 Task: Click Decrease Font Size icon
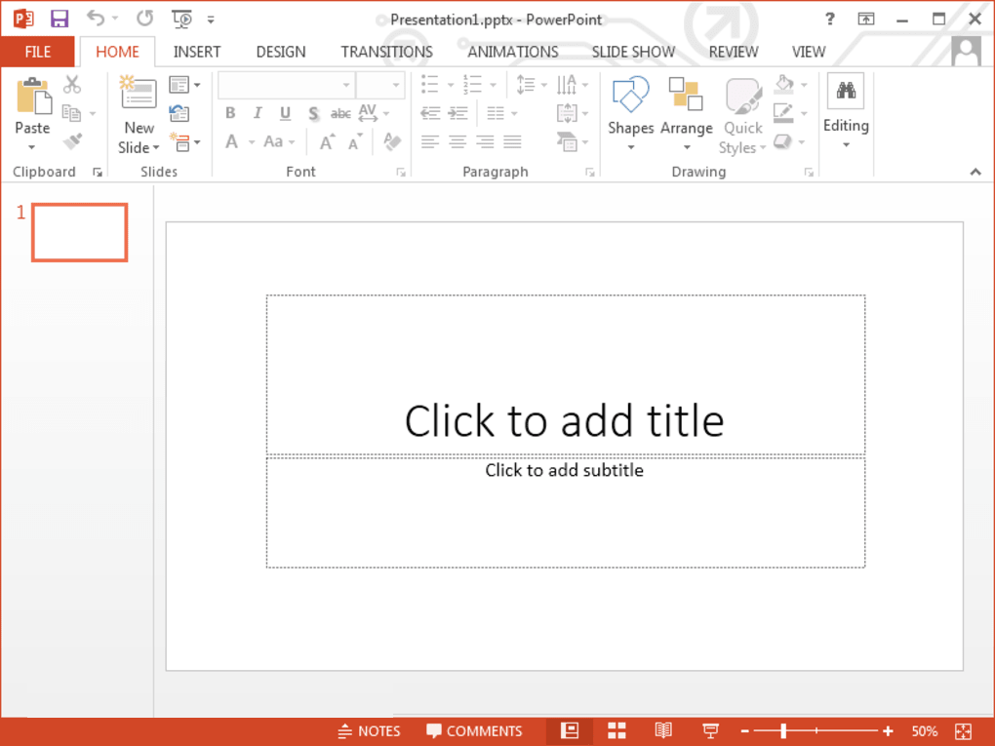click(355, 142)
